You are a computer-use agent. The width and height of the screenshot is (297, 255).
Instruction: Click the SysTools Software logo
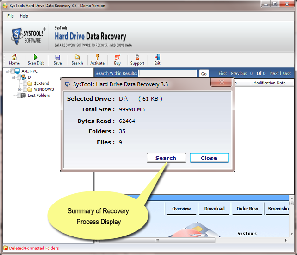(x=28, y=36)
